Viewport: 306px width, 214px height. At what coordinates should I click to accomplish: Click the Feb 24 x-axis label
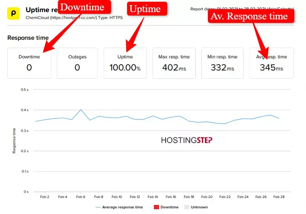[x=243, y=197]
